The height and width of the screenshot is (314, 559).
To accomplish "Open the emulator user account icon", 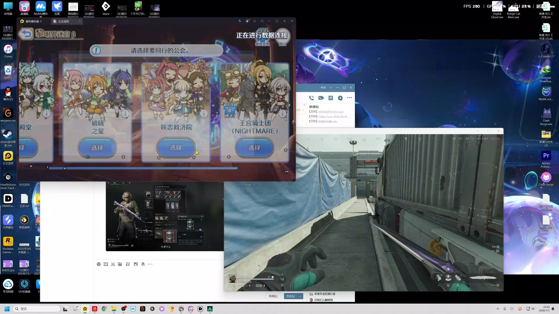I will point(247,21).
